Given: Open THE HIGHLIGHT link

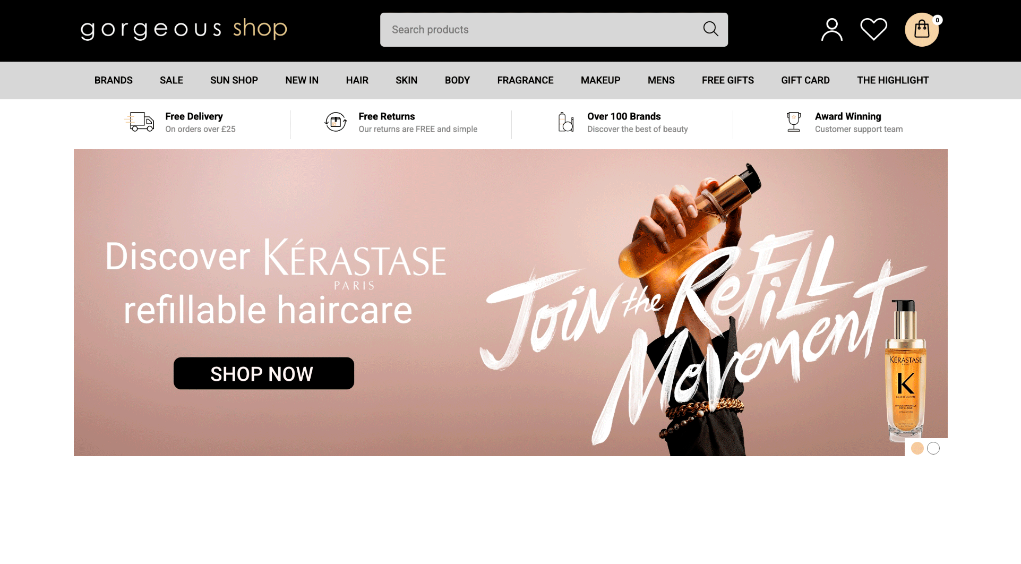Looking at the screenshot, I should point(893,80).
